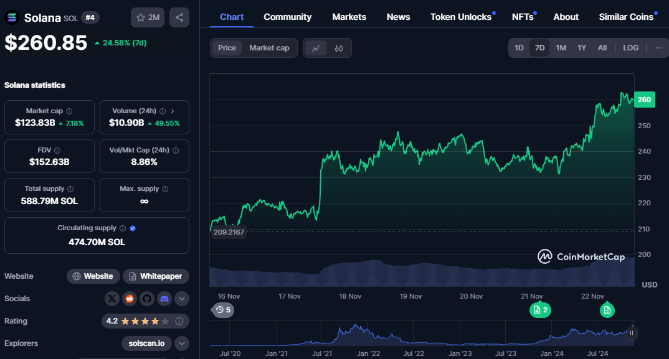
Task: Set chart range to 1M
Action: [561, 48]
